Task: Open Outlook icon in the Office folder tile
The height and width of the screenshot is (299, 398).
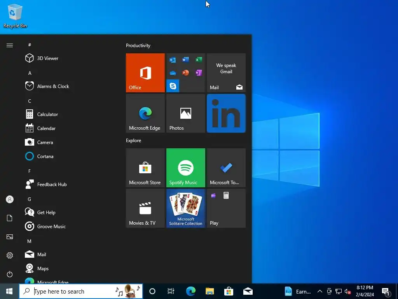Action: pos(173,60)
